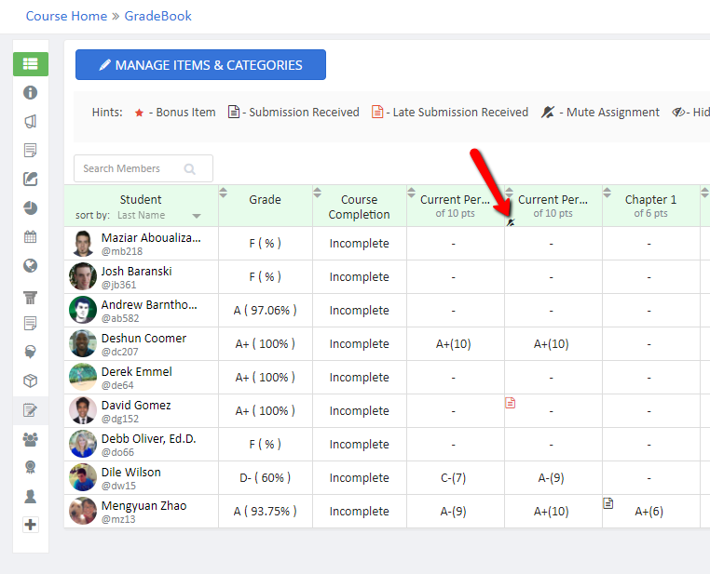Click the mute icon on Current Per column
The width and height of the screenshot is (710, 574).
(511, 222)
